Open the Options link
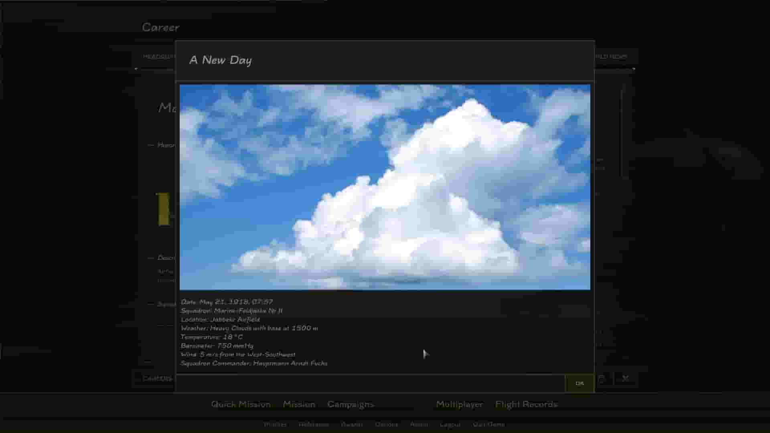 point(386,424)
